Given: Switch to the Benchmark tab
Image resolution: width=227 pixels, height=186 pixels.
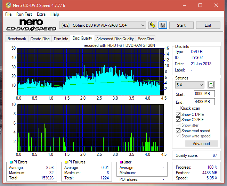Looking at the screenshot, I should 17,39.
